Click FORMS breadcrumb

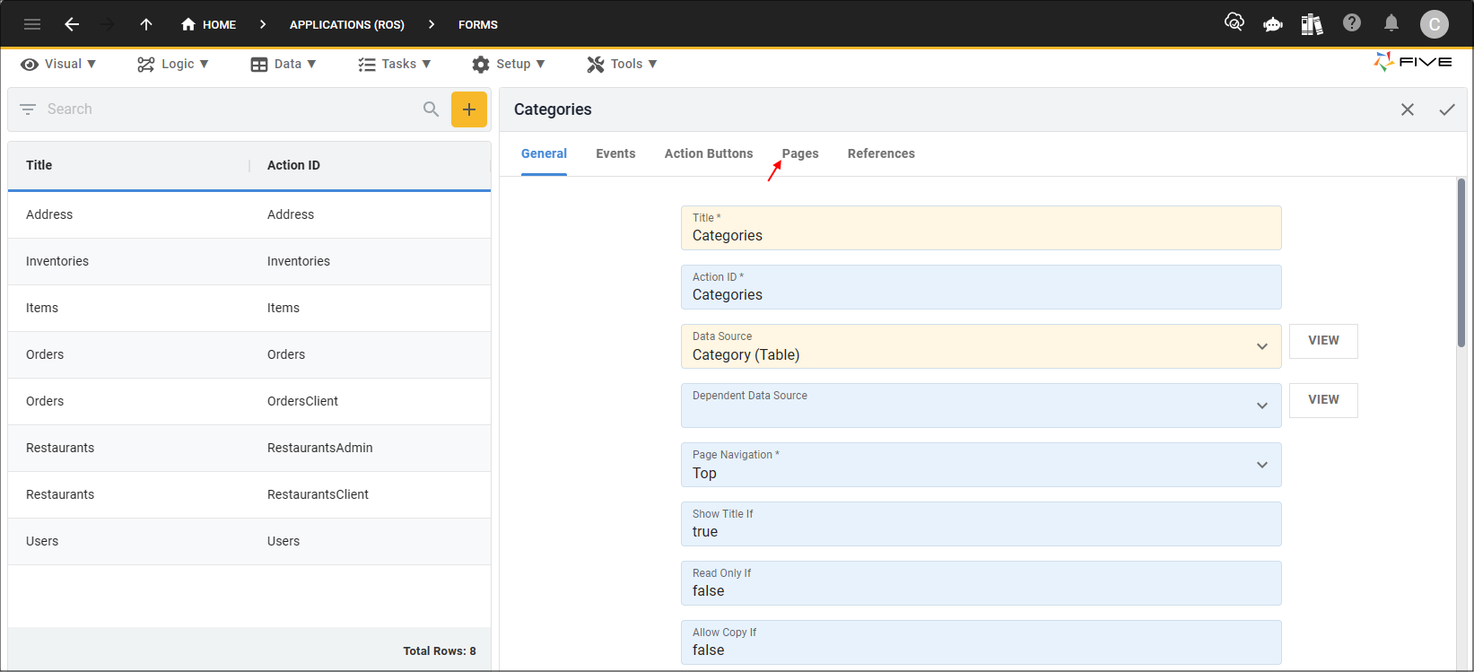(x=478, y=24)
